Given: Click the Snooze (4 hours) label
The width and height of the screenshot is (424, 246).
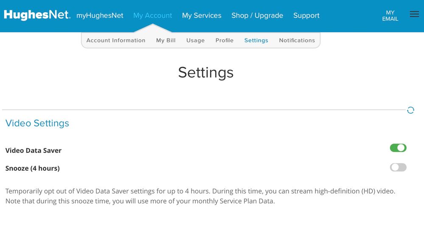Looking at the screenshot, I should point(33,168).
